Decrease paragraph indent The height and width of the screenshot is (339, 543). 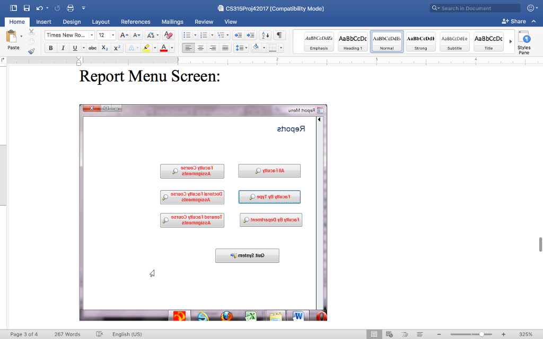click(238, 35)
